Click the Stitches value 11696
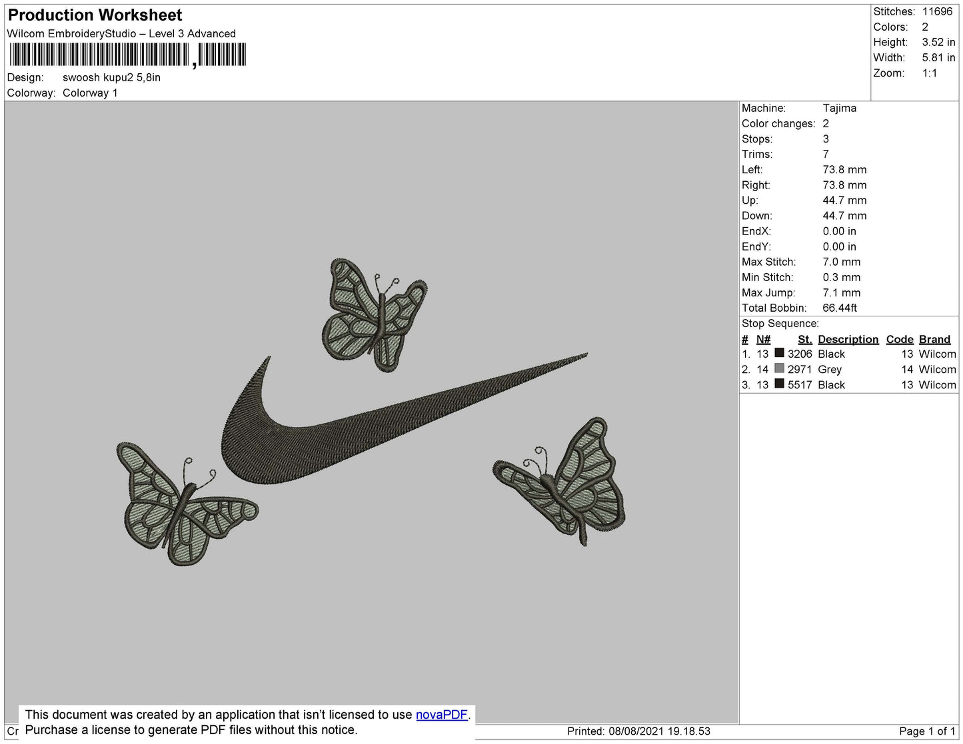963x744 pixels. [x=937, y=11]
